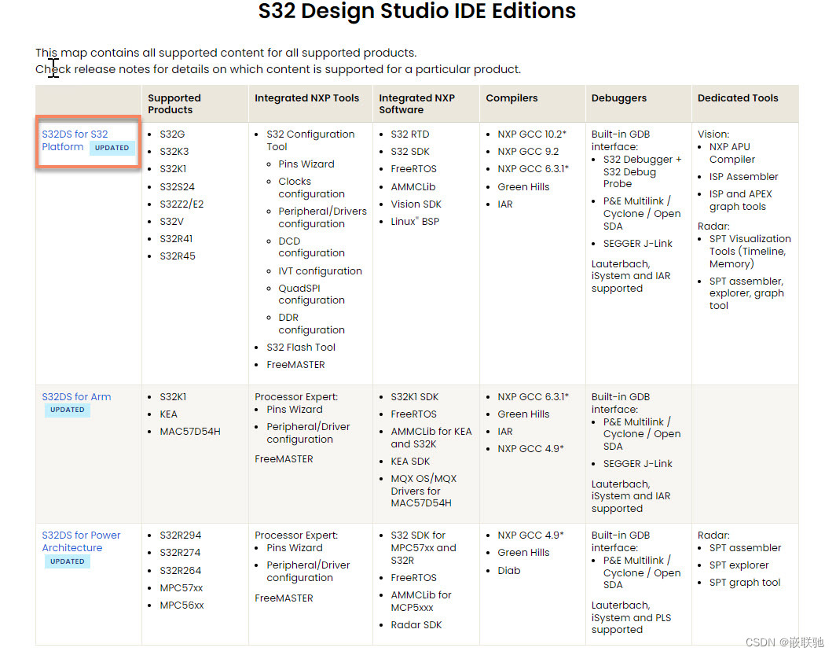
Task: Select the S32R41 product entry
Action: coord(176,239)
